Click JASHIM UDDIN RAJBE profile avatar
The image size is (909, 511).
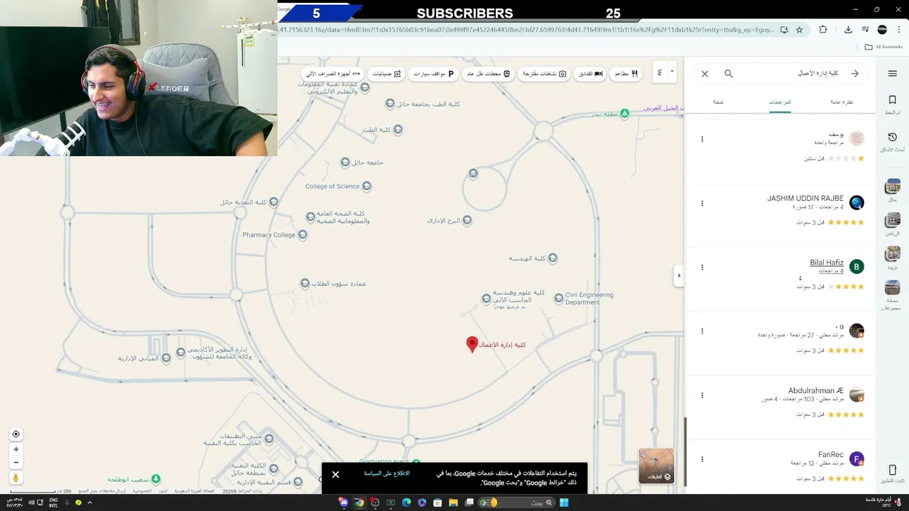[x=857, y=203]
